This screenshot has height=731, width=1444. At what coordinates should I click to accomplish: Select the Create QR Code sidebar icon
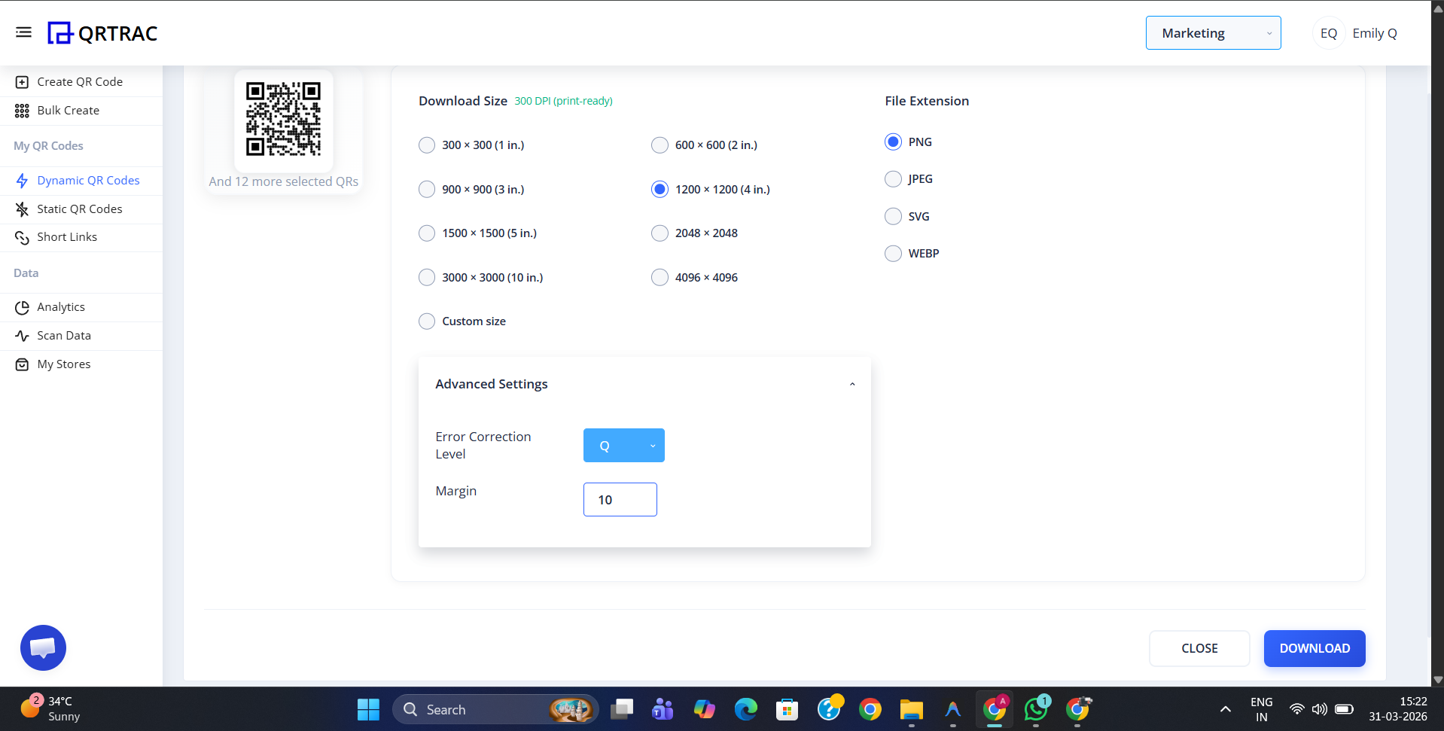(x=23, y=81)
